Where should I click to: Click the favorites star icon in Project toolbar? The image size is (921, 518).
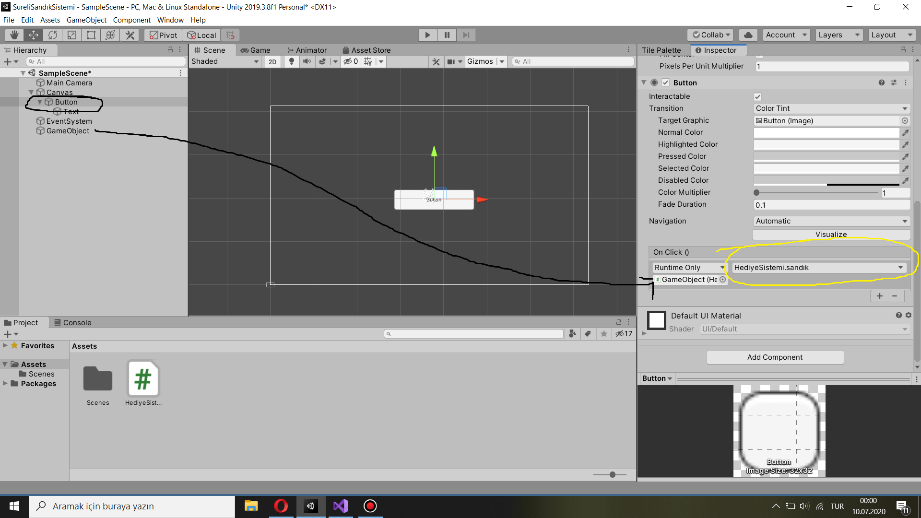pos(604,334)
